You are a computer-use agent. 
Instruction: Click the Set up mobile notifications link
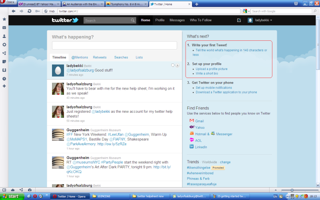tap(214, 88)
